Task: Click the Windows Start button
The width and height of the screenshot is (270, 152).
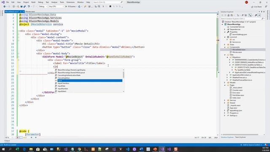Action: pos(3,149)
